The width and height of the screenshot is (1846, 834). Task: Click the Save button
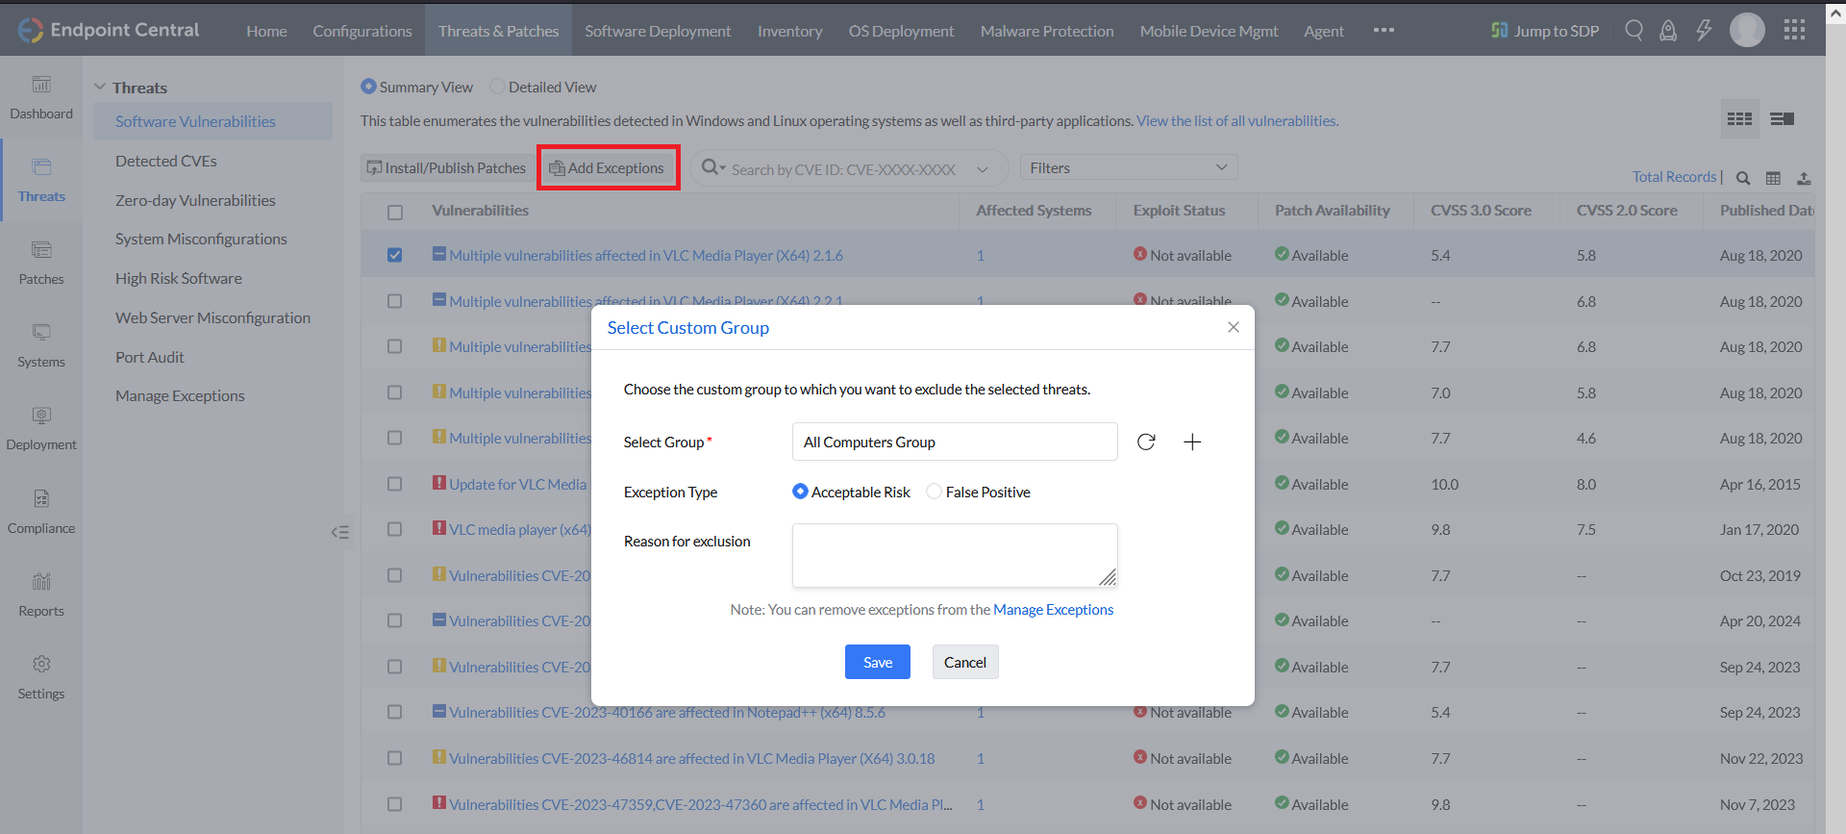click(877, 662)
